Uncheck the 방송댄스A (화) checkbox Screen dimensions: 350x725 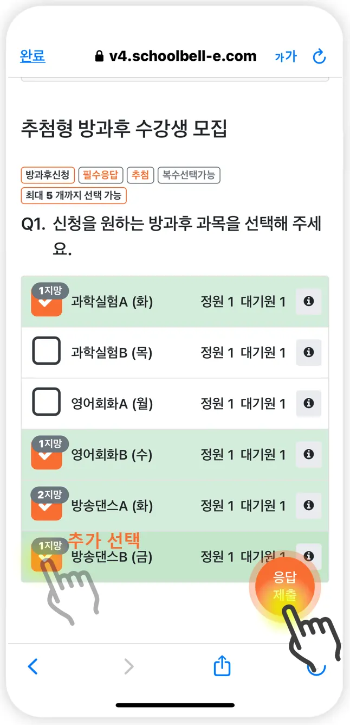point(47,506)
